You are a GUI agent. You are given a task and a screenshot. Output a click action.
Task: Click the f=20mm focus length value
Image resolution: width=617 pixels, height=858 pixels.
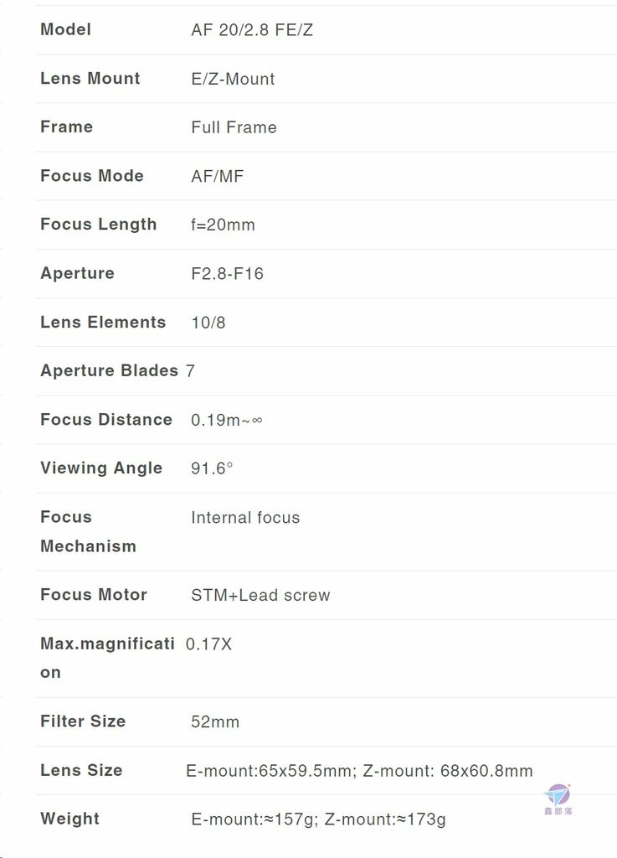coord(223,225)
